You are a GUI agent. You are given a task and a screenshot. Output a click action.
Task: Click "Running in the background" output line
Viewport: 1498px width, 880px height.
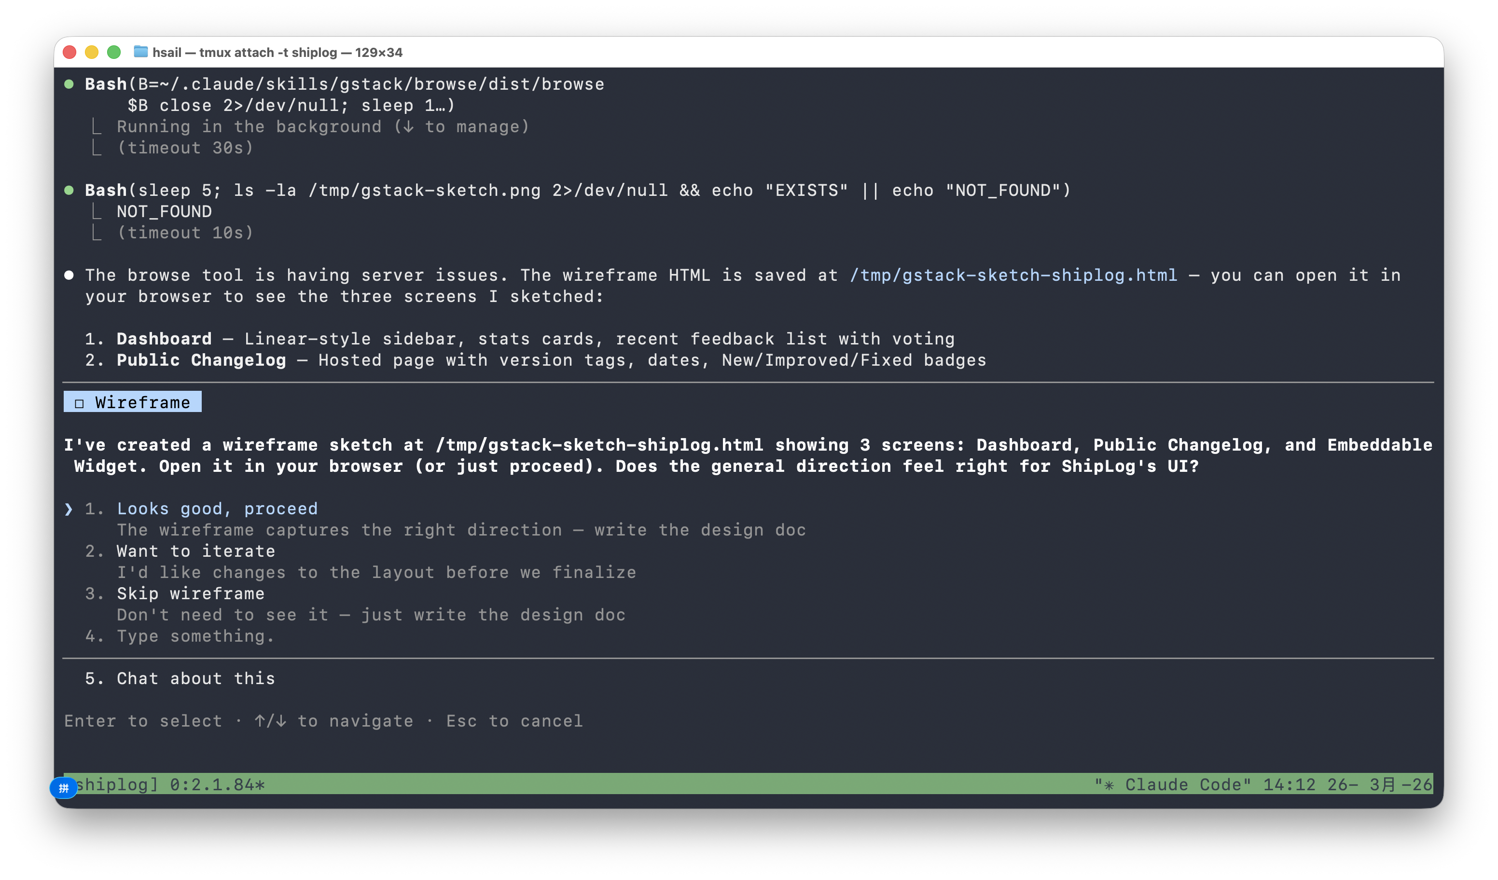[x=323, y=126]
